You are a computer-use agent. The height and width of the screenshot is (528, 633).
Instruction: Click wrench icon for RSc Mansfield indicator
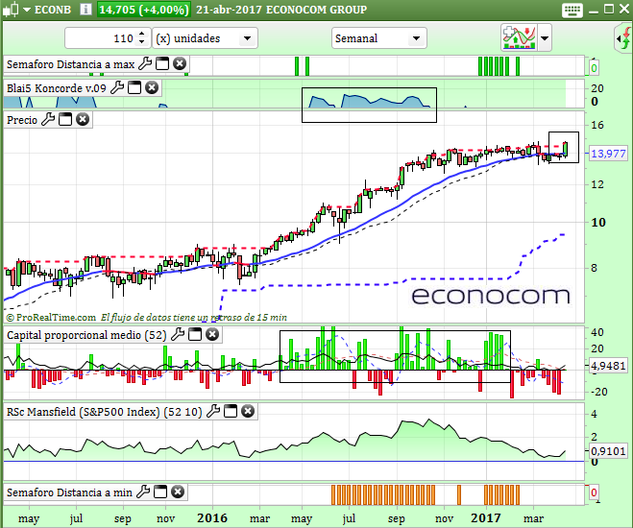[x=213, y=411]
